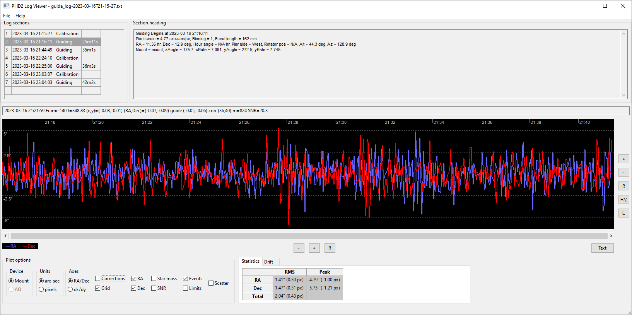The height and width of the screenshot is (315, 632).
Task: Select Guiding section lasting 42m2s
Action: click(53, 82)
